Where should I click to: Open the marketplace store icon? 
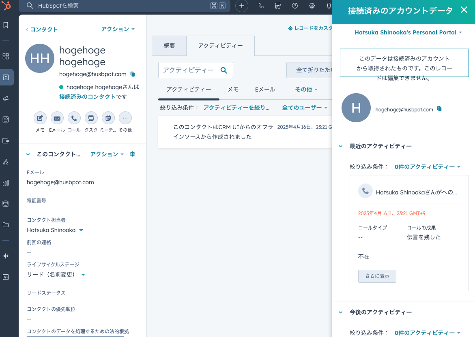[278, 6]
